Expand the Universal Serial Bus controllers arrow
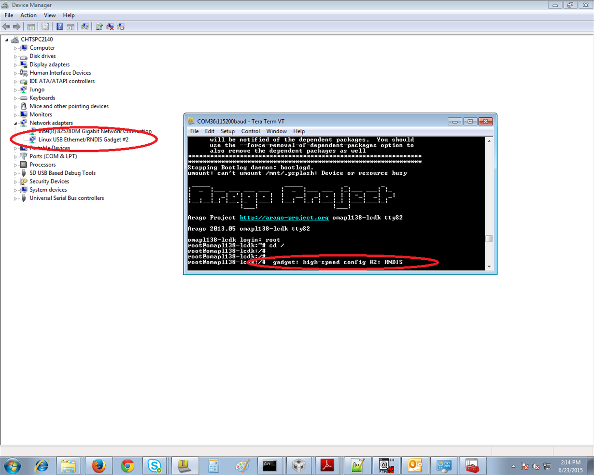 coord(15,198)
